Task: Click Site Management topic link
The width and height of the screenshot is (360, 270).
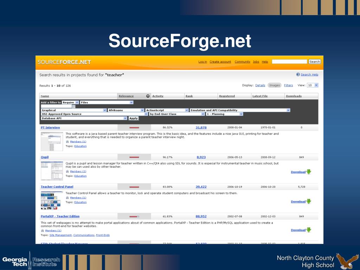Action: point(60,235)
